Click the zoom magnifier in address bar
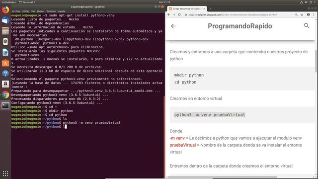Viewport: 318px width, 179px height. point(296,15)
